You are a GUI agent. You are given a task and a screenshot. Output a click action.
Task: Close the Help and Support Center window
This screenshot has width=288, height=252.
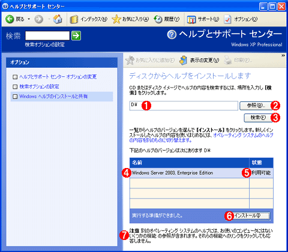coord(281,7)
